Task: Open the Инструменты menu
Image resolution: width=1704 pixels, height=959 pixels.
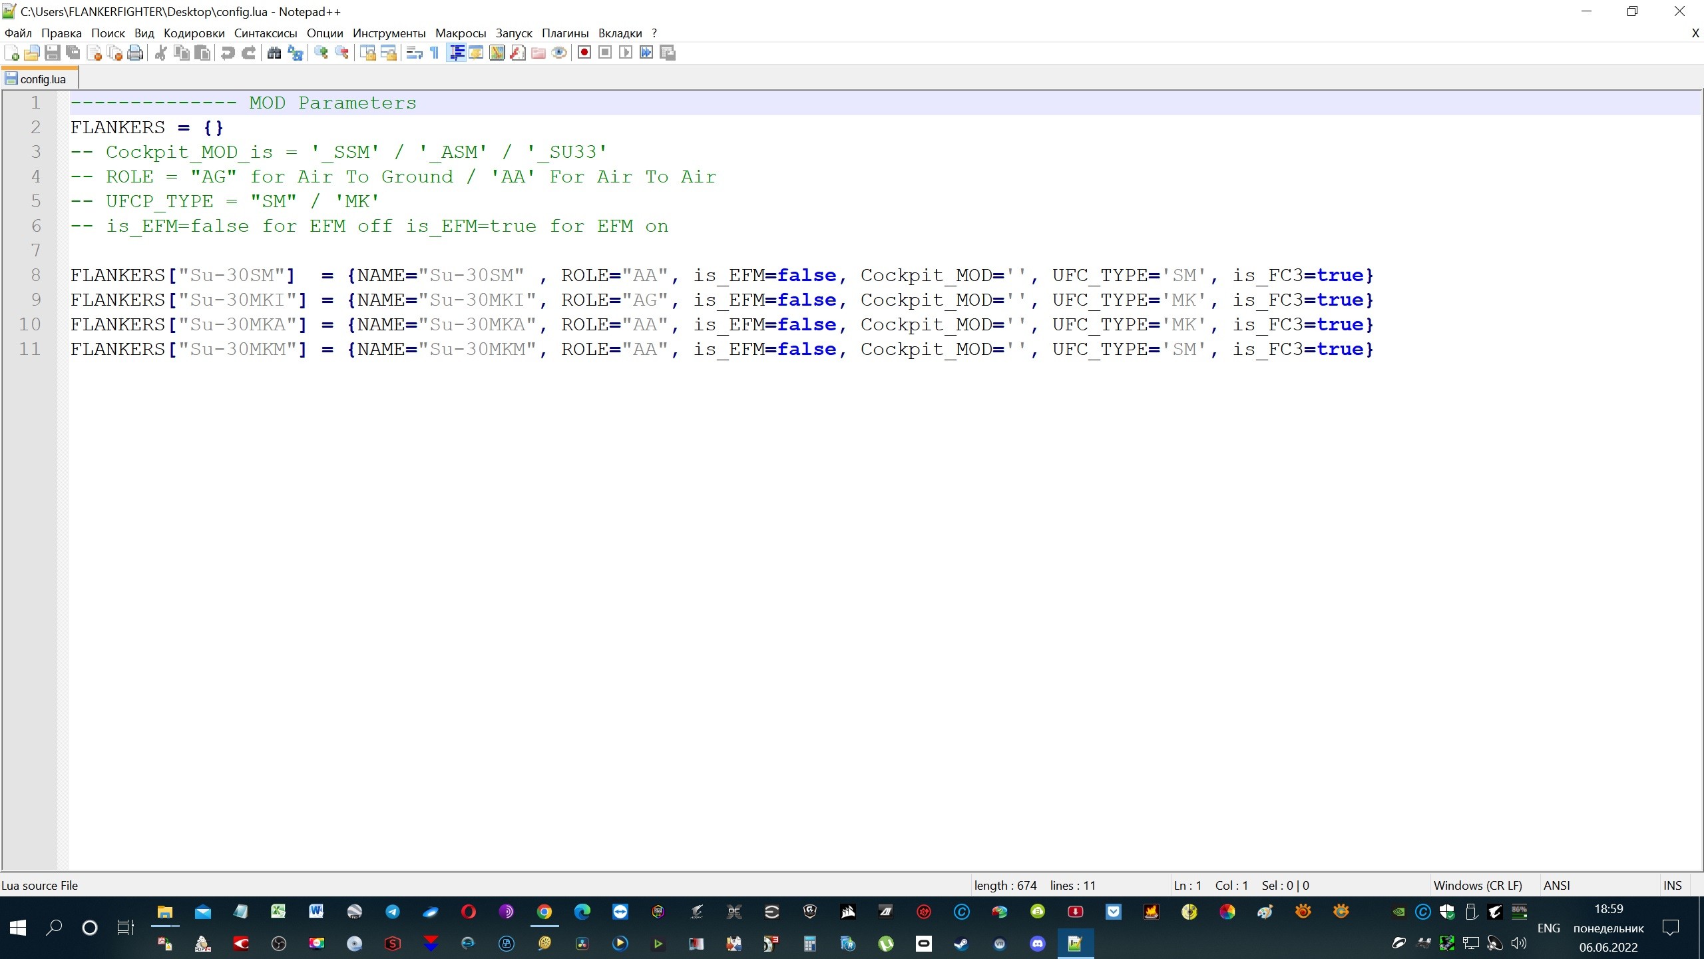Action: click(x=389, y=33)
